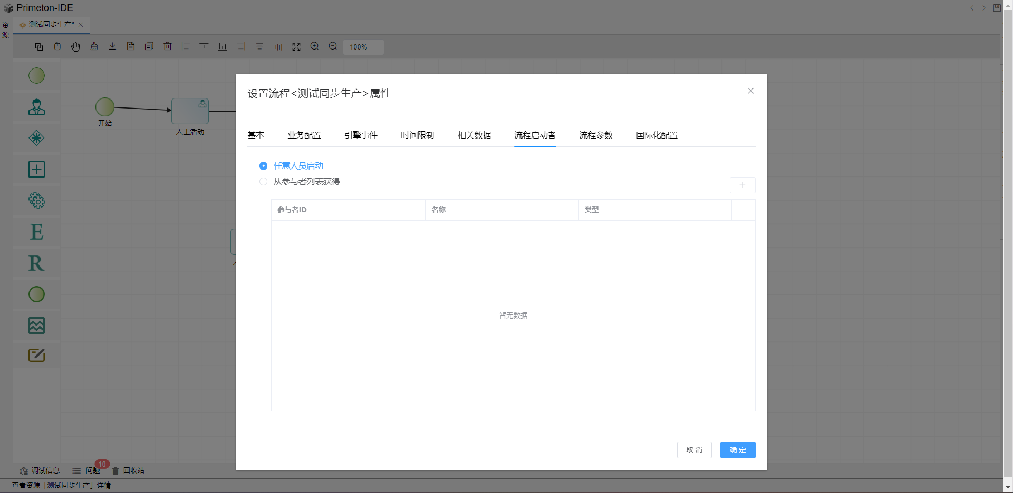Image resolution: width=1013 pixels, height=493 pixels.
Task: Click the 取消 cancel button
Action: click(694, 450)
